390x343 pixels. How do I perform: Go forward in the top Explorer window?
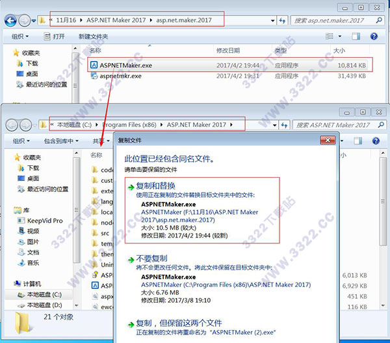coord(25,20)
